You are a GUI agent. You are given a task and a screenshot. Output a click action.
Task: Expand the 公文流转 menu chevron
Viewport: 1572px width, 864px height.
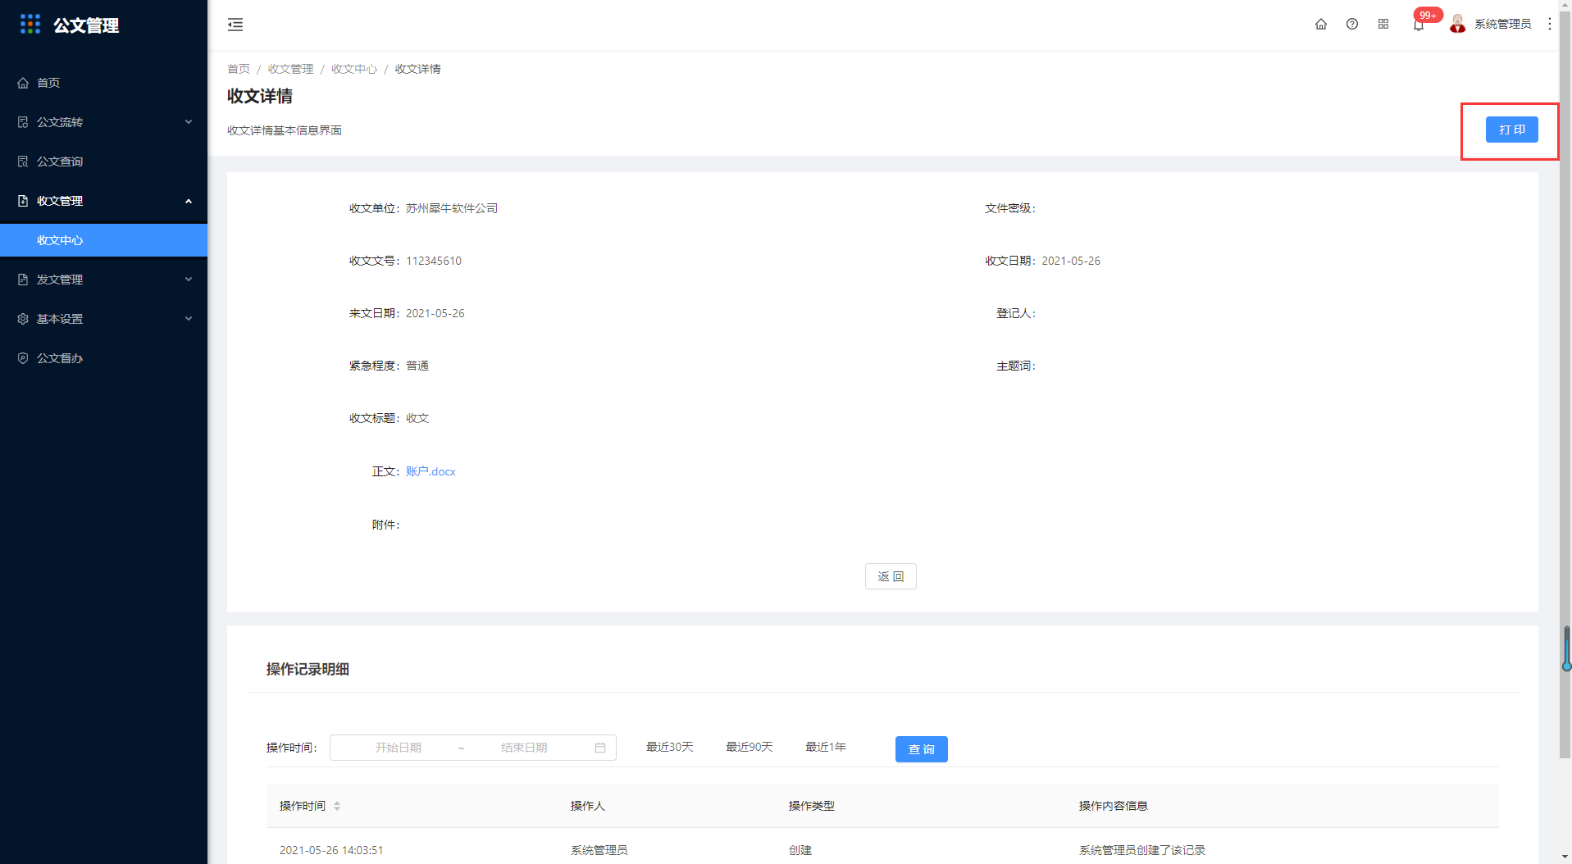[189, 122]
